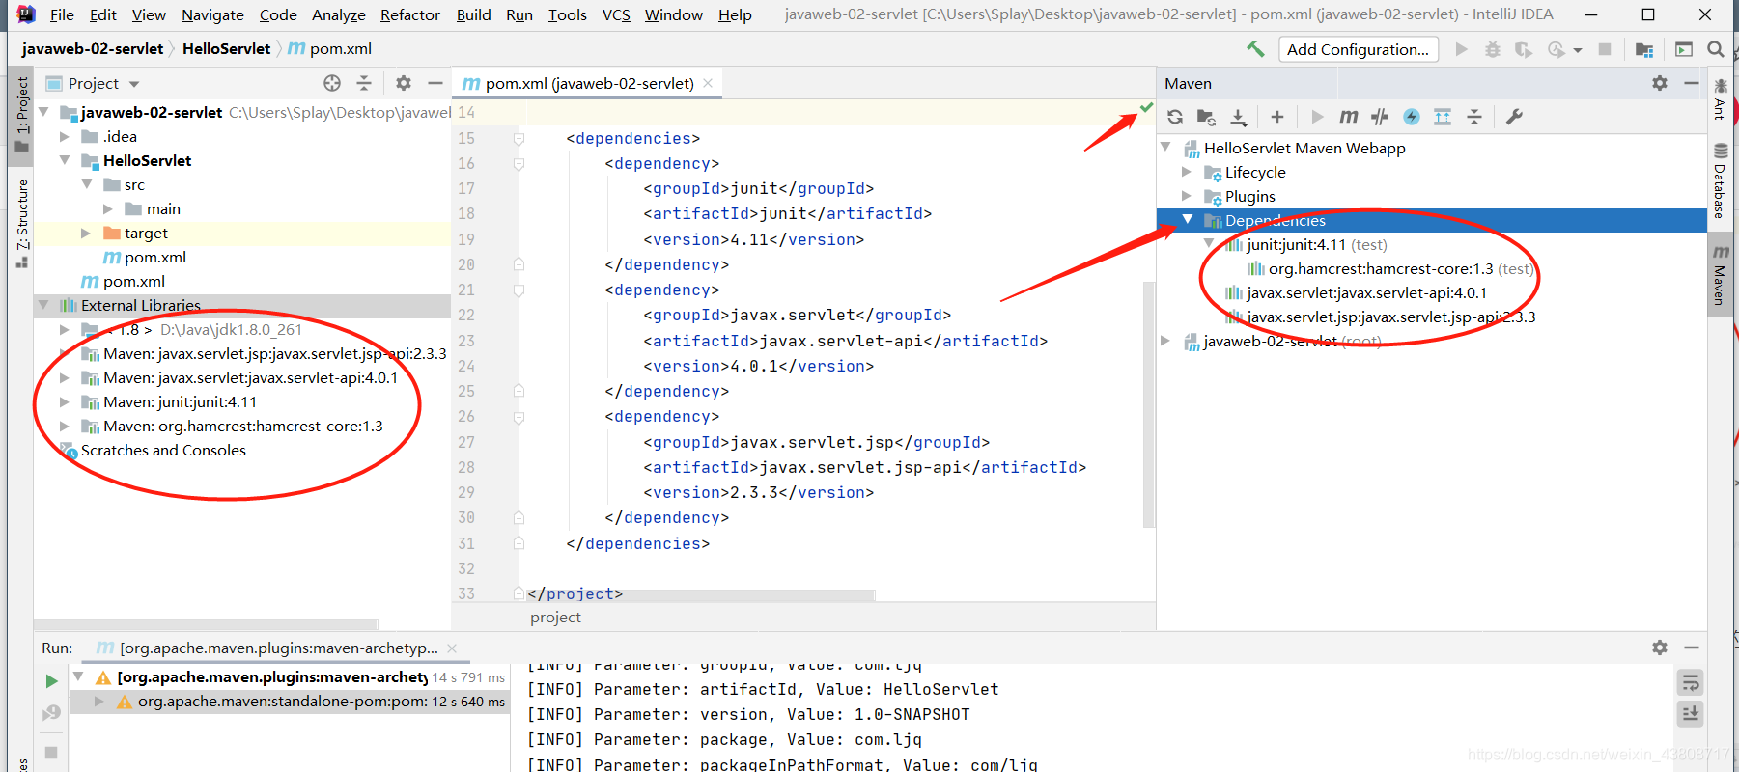
Task: Click Project panel horizontal scrollbar
Action: [207, 624]
